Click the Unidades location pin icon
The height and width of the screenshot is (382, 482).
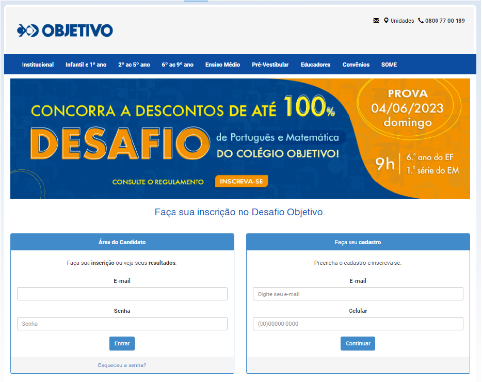tap(386, 21)
